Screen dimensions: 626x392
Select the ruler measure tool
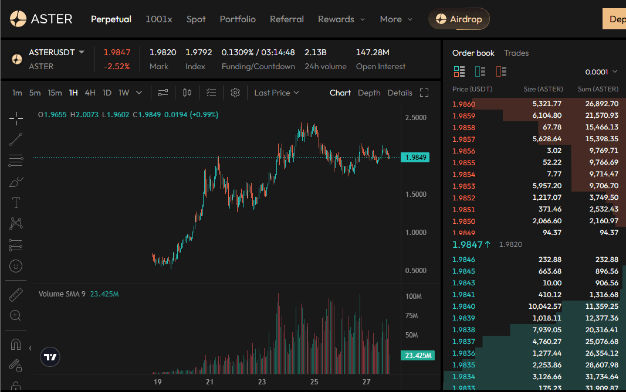tap(16, 295)
